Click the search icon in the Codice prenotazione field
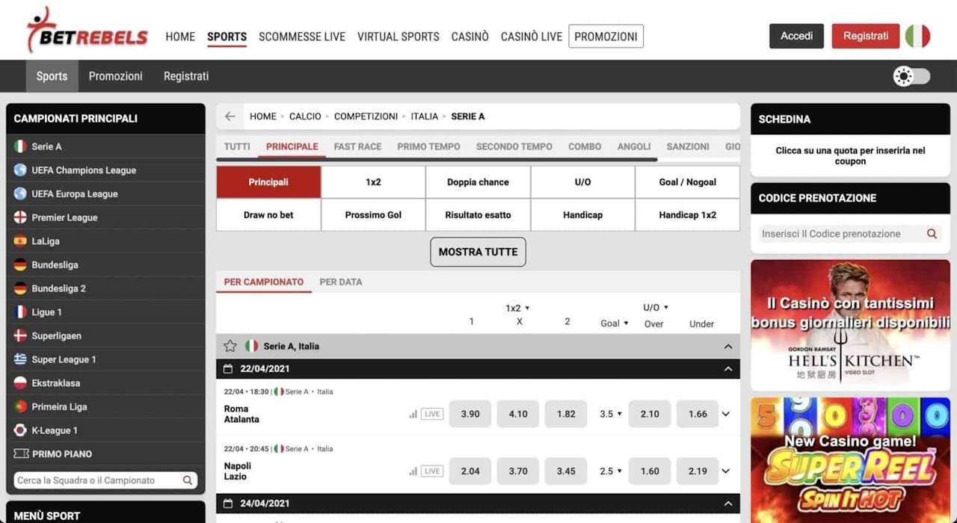This screenshot has width=957, height=523. [x=932, y=234]
